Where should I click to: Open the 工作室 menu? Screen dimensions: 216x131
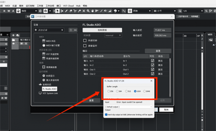point(40,6)
